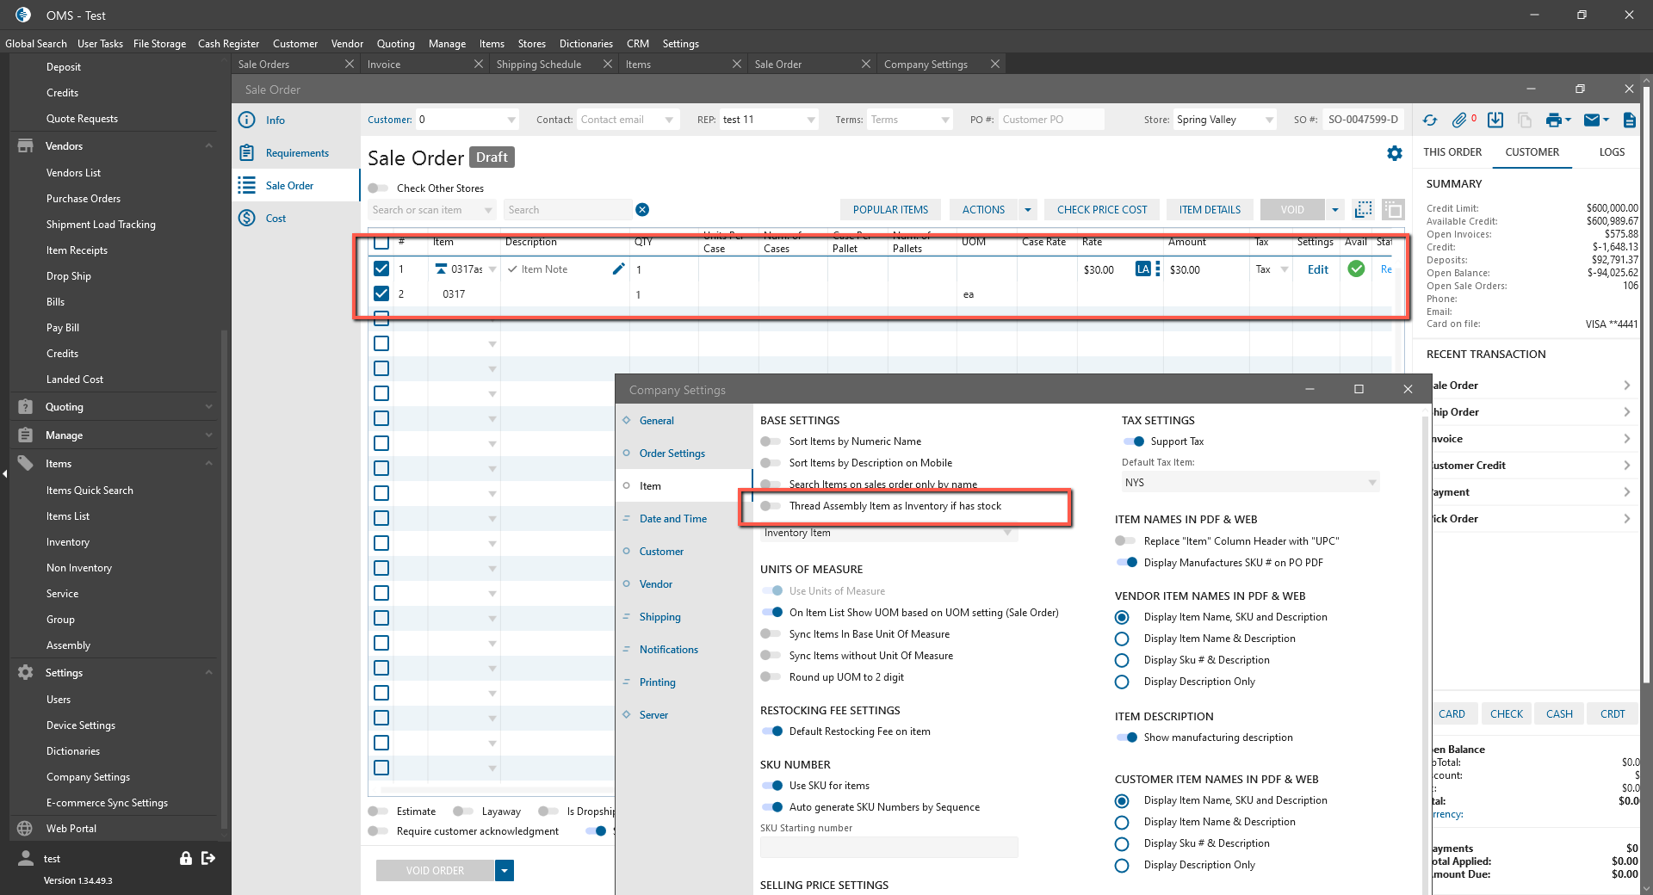The width and height of the screenshot is (1653, 895).
Task: Open sale order gear settings icon
Action: (1395, 153)
